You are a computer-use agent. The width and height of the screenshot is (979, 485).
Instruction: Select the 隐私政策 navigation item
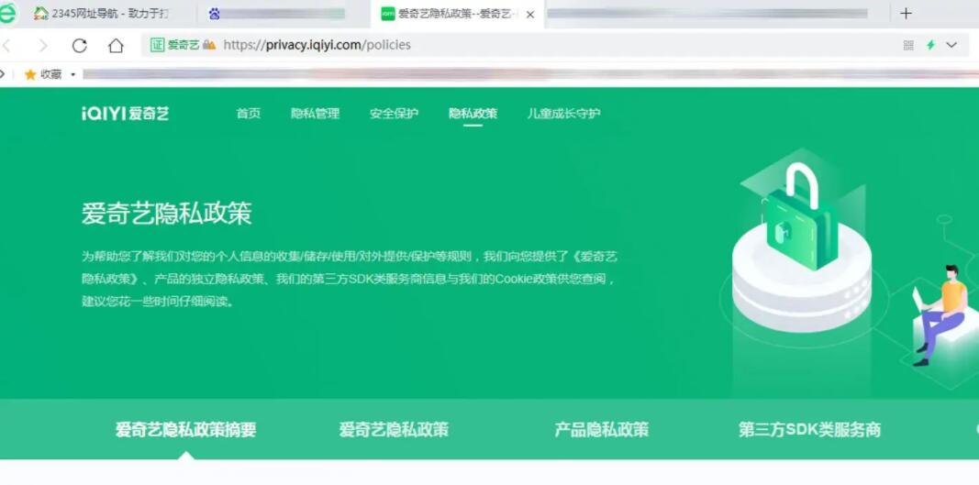473,114
